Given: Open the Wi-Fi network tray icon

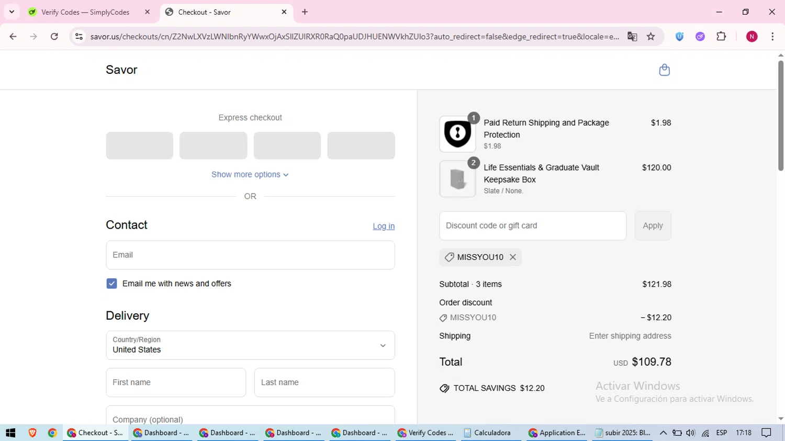Looking at the screenshot, I should click(x=705, y=433).
